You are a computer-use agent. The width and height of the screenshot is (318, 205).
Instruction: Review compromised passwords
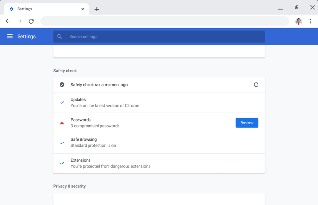click(247, 123)
